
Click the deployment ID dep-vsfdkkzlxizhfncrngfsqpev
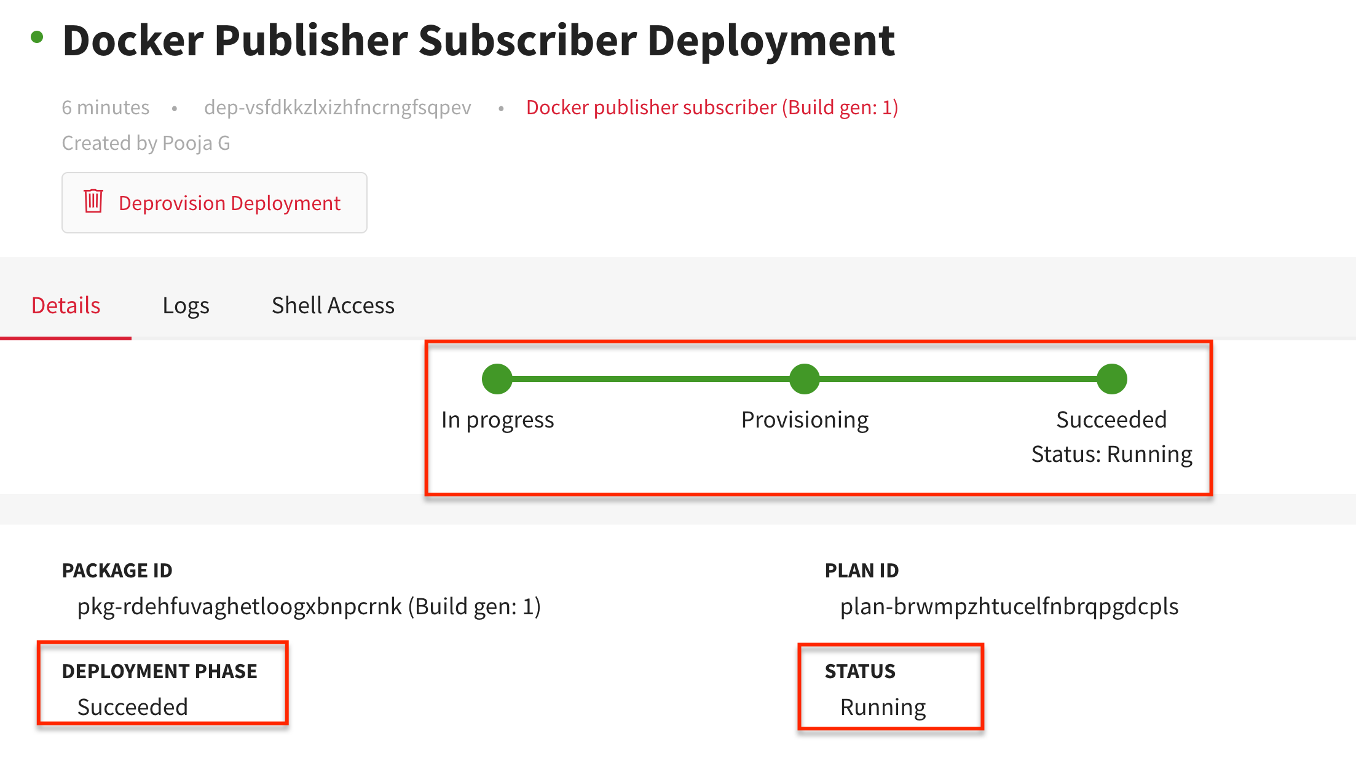[336, 107]
